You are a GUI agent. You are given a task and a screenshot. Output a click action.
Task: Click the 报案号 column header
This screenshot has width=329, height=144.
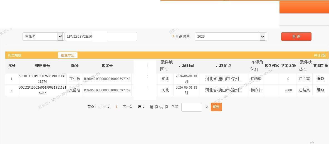[x=107, y=66]
